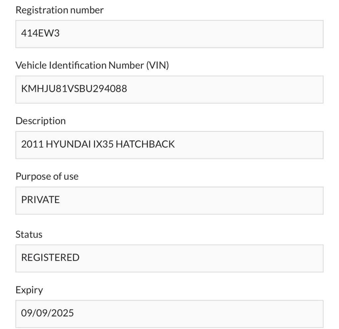Viewport: 339px width, 329px height.
Task: Click the VIN text KMHJU81VSBU294088
Action: (x=74, y=89)
